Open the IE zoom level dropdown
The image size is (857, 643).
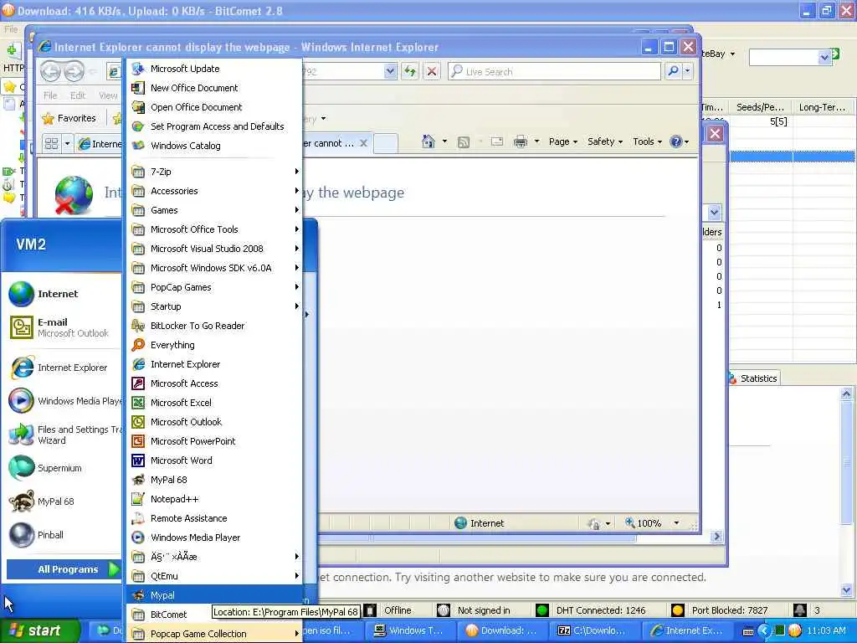coord(676,523)
